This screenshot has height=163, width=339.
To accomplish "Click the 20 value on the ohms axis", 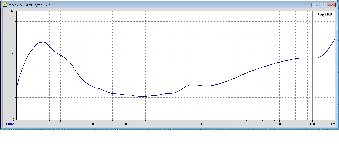I will (x=12, y=54).
